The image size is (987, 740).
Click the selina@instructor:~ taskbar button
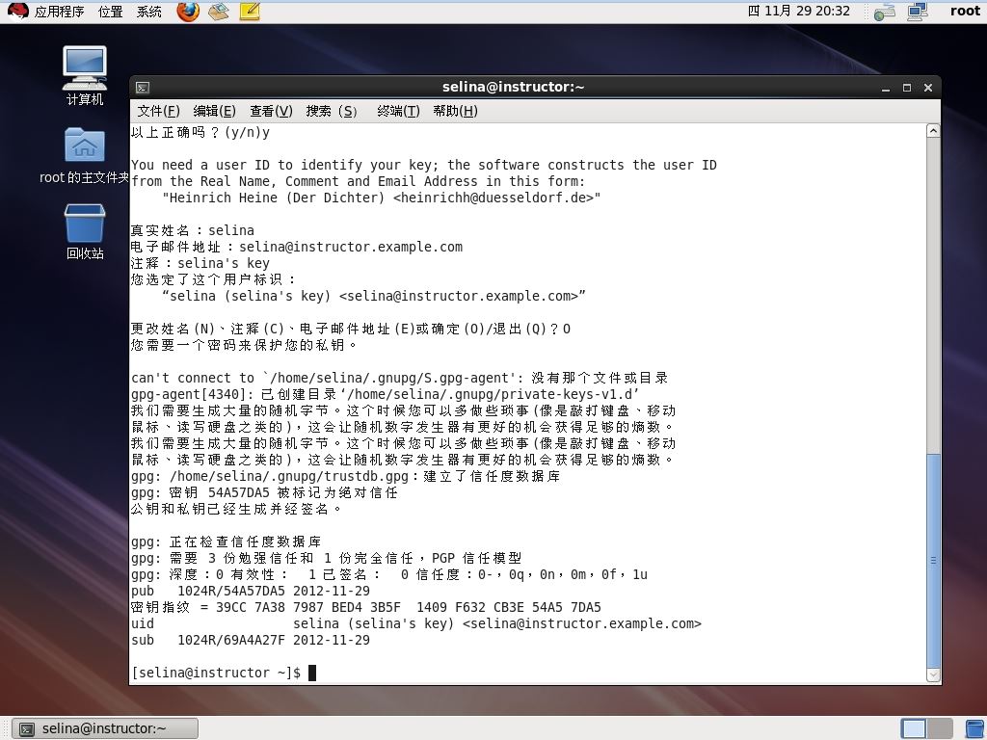click(x=105, y=728)
